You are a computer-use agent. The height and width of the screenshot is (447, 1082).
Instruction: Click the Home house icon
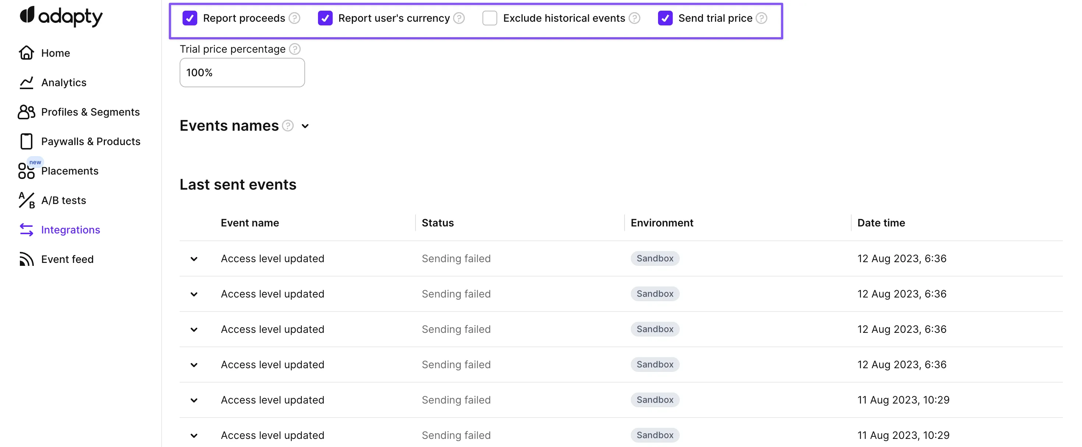[26, 53]
